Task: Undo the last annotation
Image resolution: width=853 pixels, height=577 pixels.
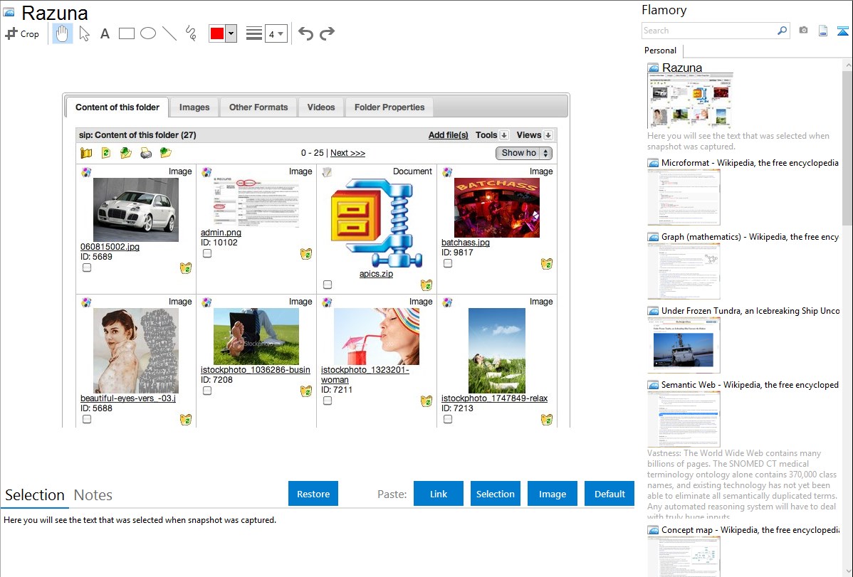Action: click(305, 33)
